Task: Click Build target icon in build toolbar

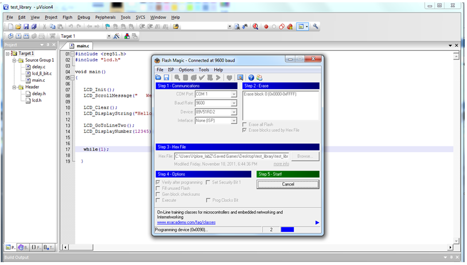Action: click(x=18, y=36)
